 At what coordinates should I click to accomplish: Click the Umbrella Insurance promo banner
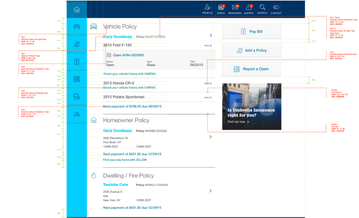tap(252, 107)
